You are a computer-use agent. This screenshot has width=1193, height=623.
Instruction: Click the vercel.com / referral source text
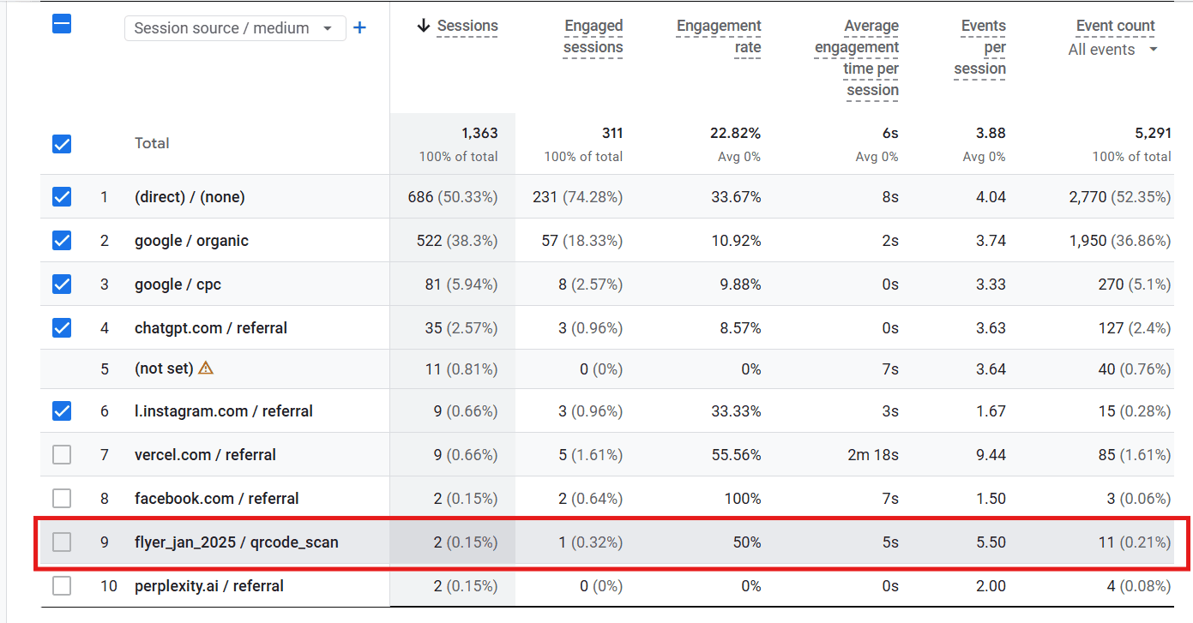205,455
